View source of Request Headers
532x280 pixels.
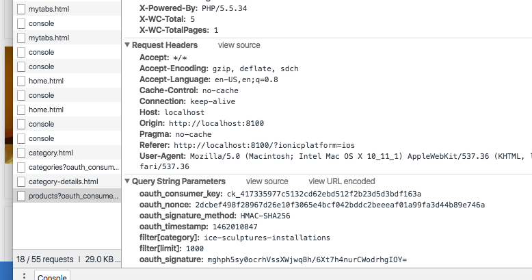tap(239, 45)
